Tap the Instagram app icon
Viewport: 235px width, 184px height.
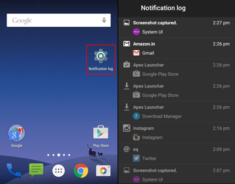136,137
